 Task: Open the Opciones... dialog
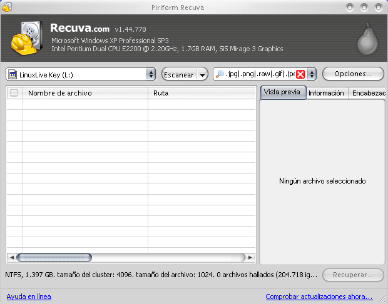[x=353, y=74]
